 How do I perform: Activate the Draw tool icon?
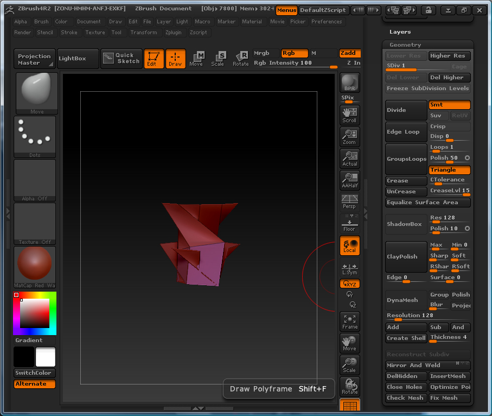pos(175,58)
